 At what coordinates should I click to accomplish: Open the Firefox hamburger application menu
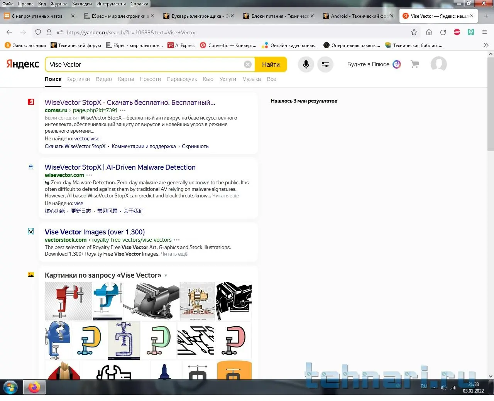(485, 32)
